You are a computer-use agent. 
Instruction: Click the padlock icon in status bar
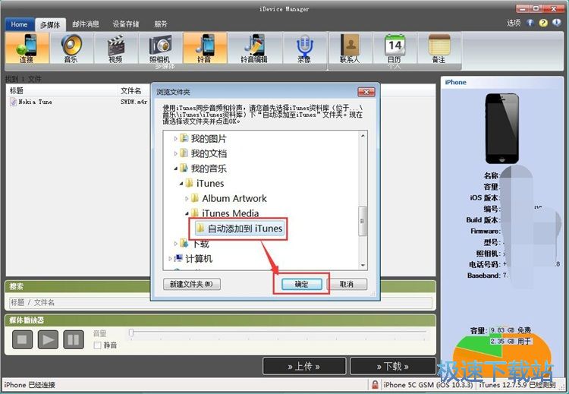(375, 384)
